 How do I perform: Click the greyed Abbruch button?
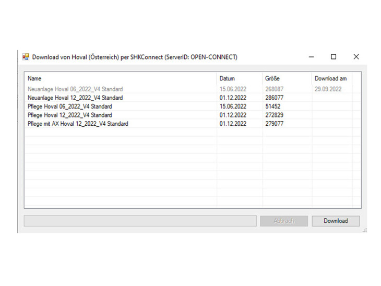coord(284,221)
